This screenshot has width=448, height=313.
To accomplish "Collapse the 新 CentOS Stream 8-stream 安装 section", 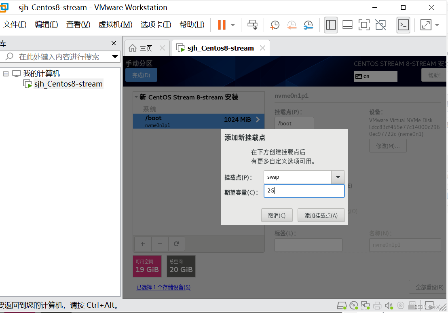I will [136, 97].
